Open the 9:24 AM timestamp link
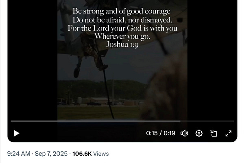The width and height of the screenshot is (244, 163). [19, 154]
